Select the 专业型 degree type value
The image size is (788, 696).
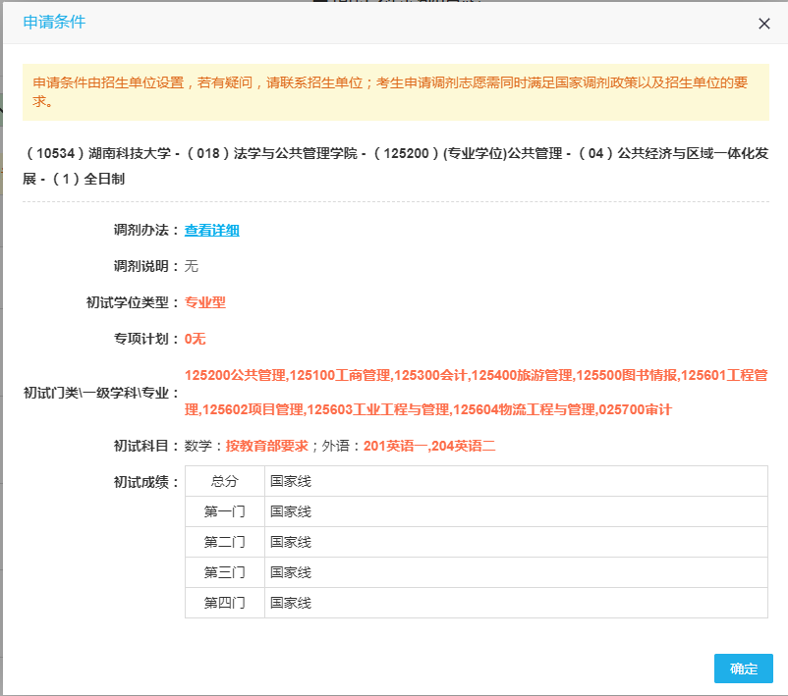click(205, 302)
